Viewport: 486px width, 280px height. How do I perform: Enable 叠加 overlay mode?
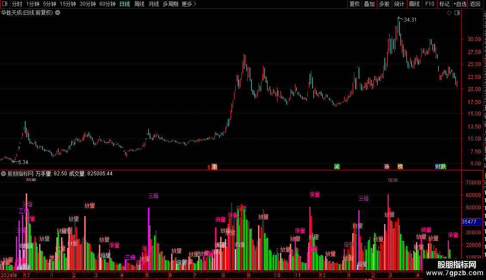click(369, 4)
